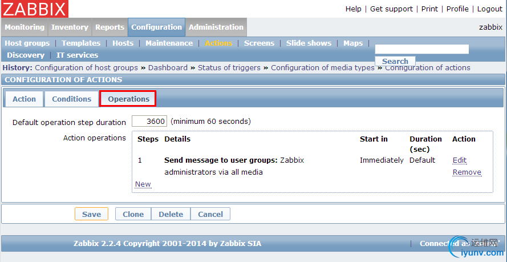Viewport: 507px width, 262px height.
Task: Open Actions submenu
Action: (x=218, y=43)
